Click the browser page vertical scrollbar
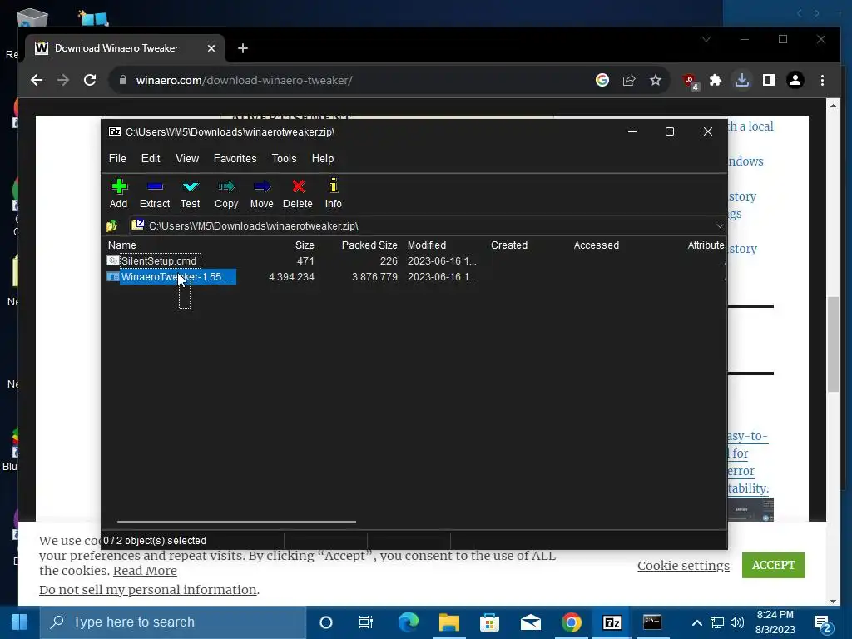852x639 pixels. 833,344
